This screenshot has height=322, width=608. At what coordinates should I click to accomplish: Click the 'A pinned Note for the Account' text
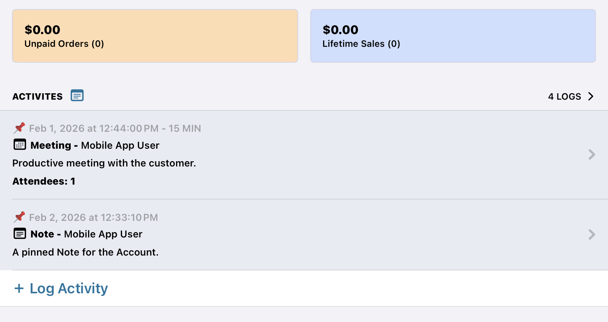coord(85,252)
